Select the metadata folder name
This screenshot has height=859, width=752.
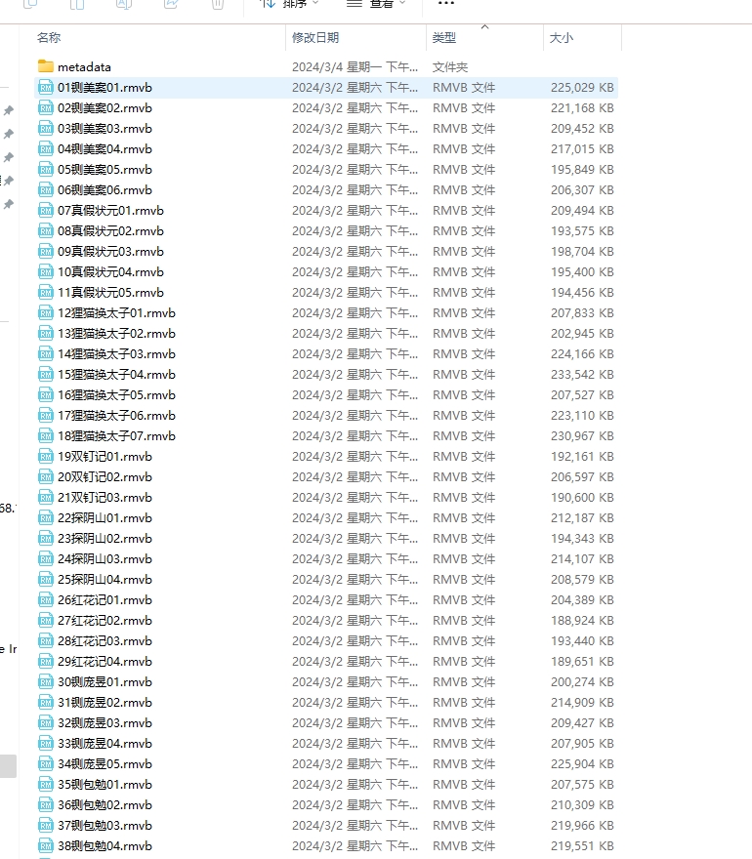[84, 66]
